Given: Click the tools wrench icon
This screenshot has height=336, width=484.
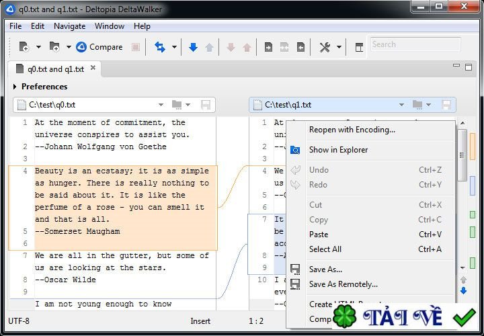Looking at the screenshot, I should (x=325, y=47).
